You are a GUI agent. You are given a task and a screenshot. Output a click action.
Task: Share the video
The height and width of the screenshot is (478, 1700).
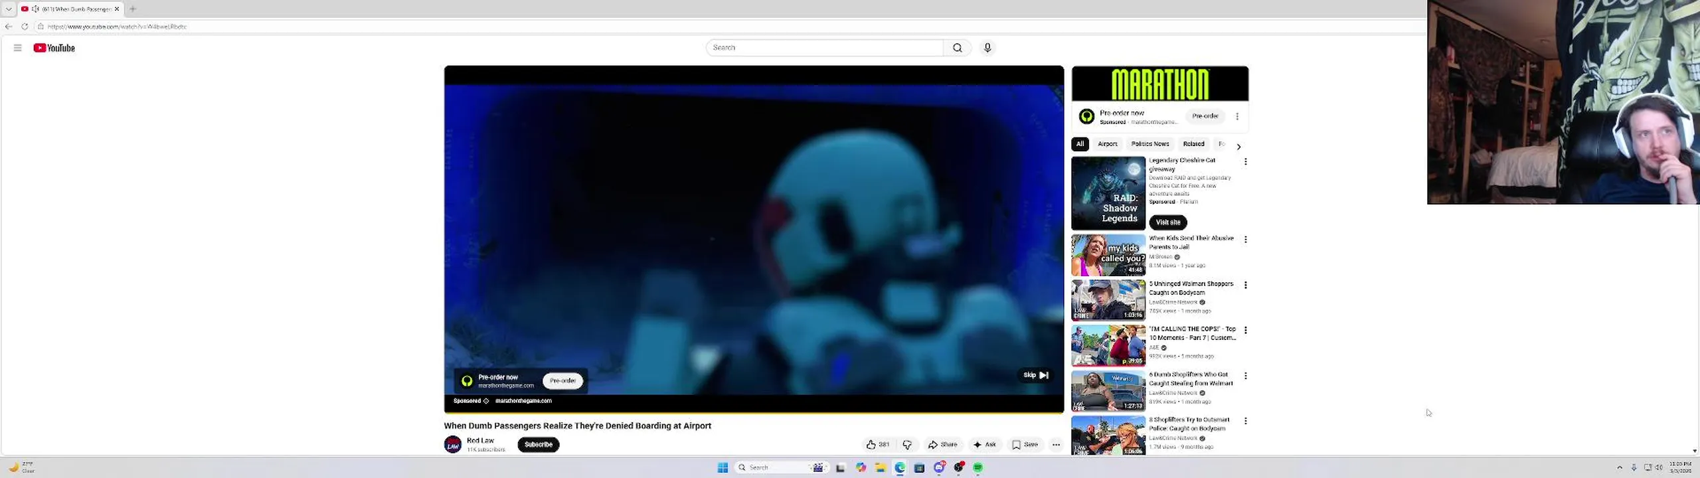pyautogui.click(x=942, y=445)
